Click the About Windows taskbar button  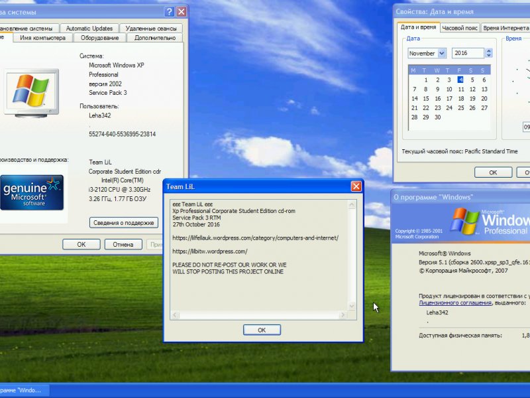(24, 390)
